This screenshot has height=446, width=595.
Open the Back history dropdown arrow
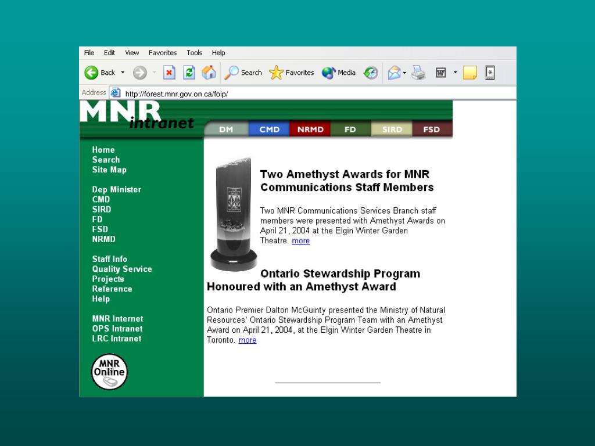point(123,73)
